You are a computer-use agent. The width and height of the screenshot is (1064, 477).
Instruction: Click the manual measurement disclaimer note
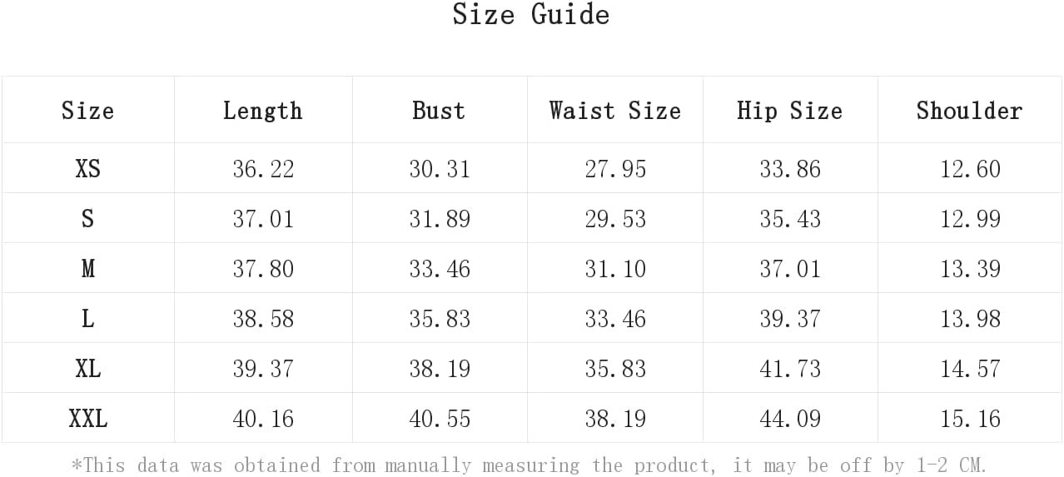[530, 464]
